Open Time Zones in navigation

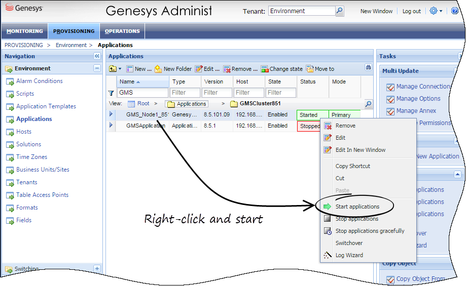[x=31, y=157]
